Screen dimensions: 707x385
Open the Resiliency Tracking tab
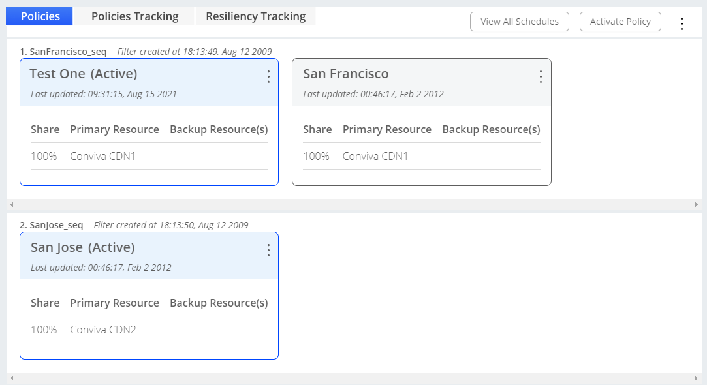click(255, 16)
